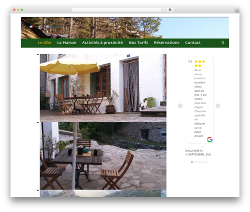This screenshot has width=250, height=212.
Task: Click the Google logo on the review card
Action: click(x=209, y=139)
